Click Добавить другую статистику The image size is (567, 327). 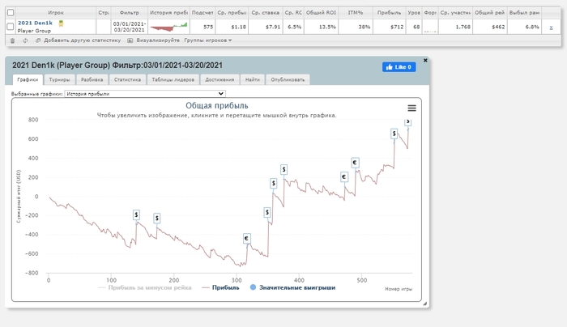click(x=79, y=40)
